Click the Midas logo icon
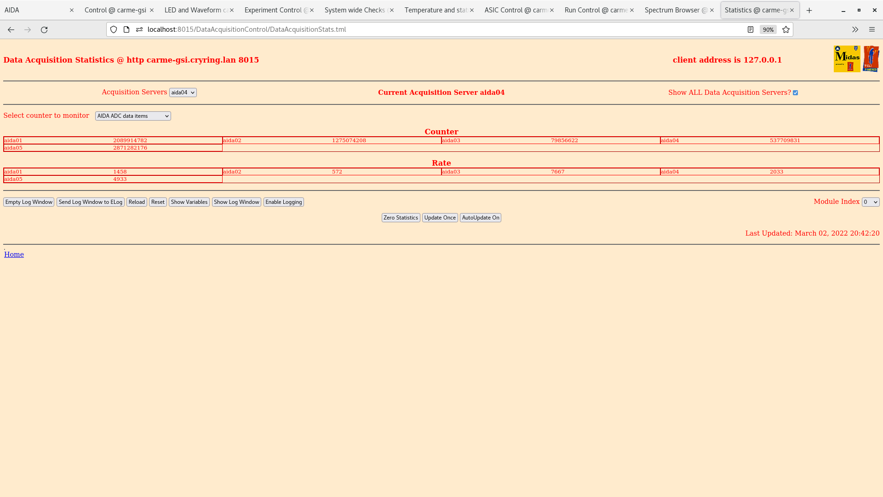The image size is (883, 497). [847, 59]
